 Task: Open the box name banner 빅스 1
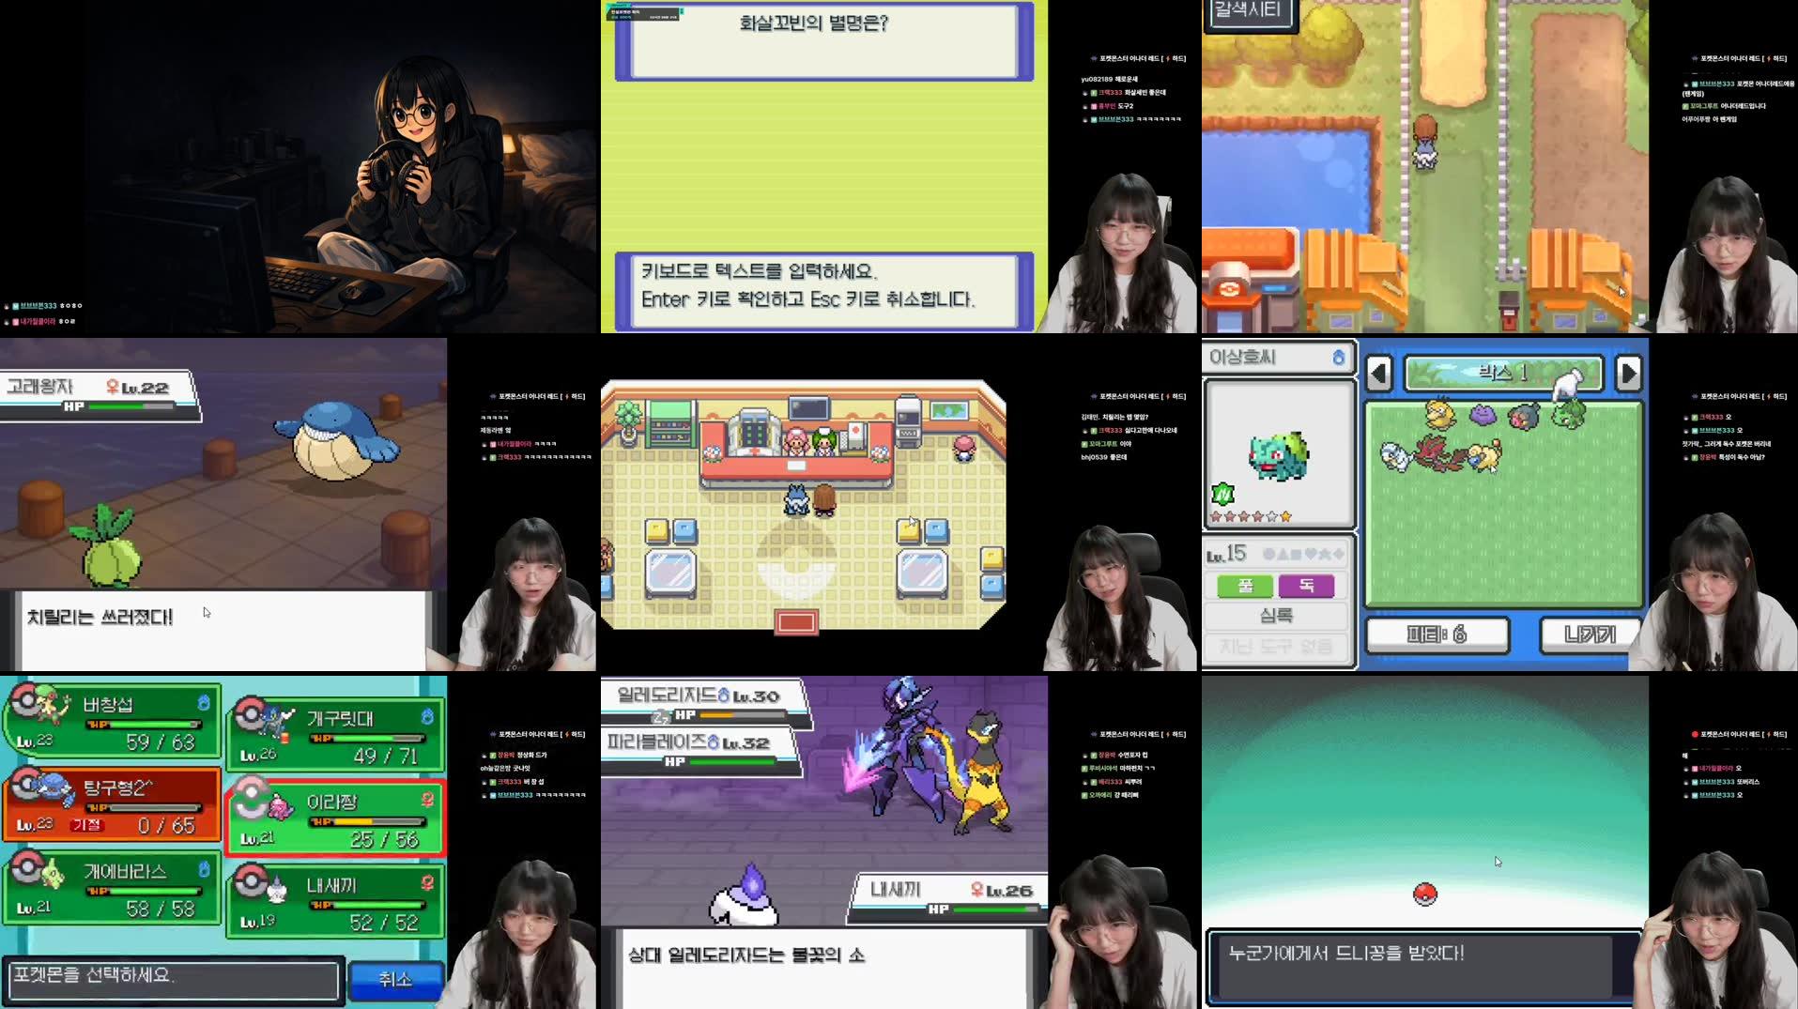click(1502, 373)
